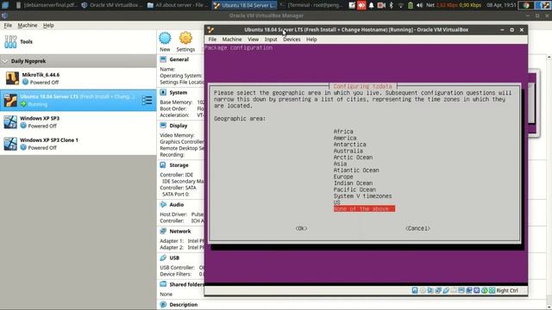Viewport: 552px width, 310px height.
Task: Switch to Terminal taskbar window
Action: 311,5
